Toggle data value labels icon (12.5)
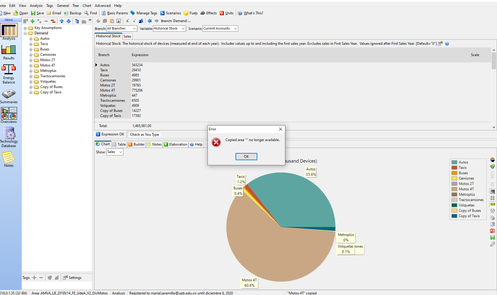This screenshot has width=497, height=295. pyautogui.click(x=493, y=204)
